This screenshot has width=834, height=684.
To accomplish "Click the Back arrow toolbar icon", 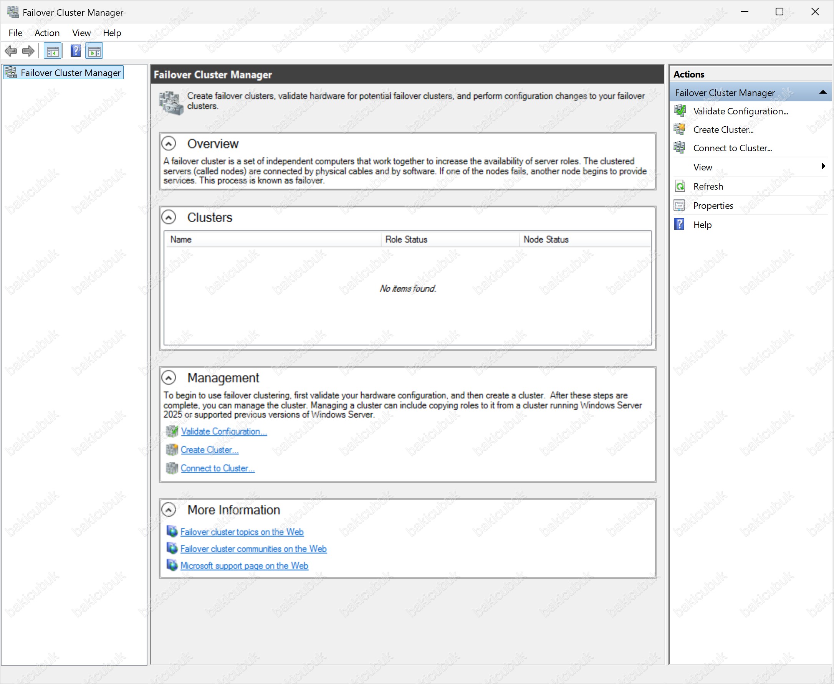I will click(x=11, y=51).
